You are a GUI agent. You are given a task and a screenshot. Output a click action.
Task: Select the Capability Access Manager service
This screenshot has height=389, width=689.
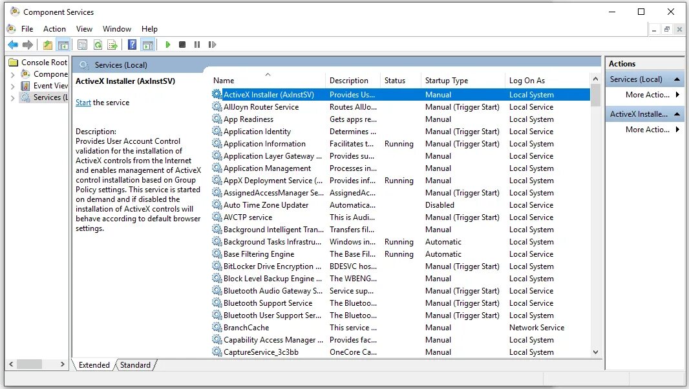coord(400,339)
